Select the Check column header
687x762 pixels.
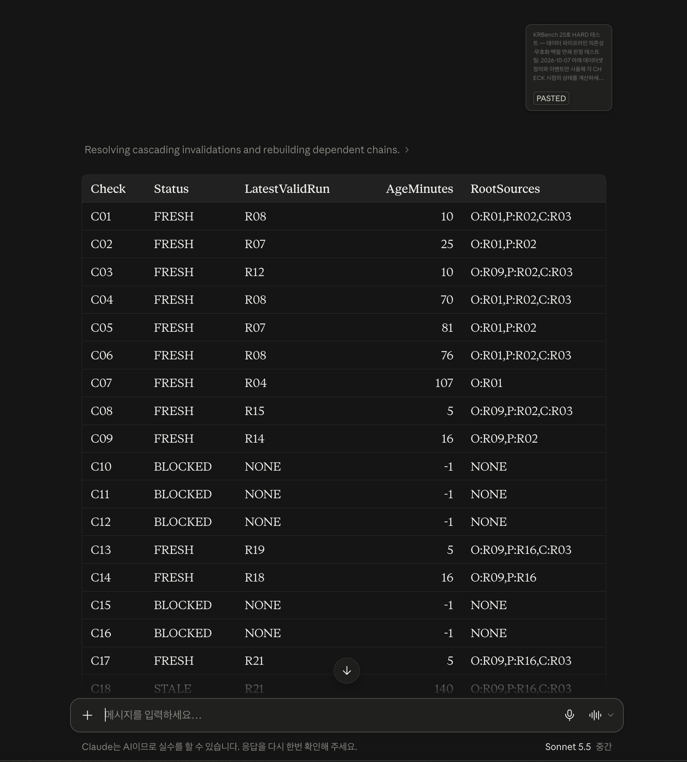108,189
